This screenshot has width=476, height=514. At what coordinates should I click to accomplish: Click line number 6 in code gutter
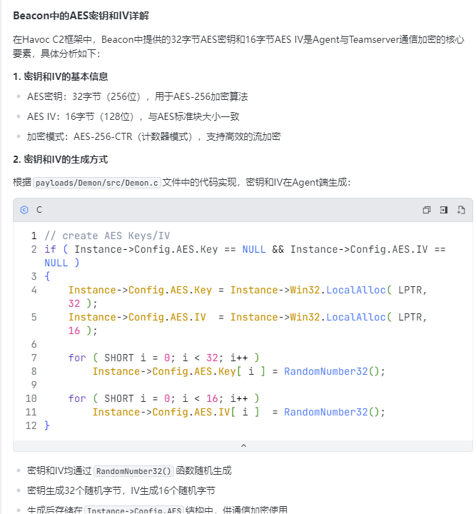[x=34, y=344]
